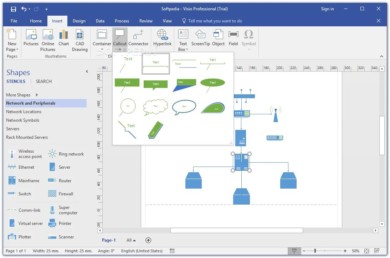Click the Save icon in title bar
This screenshot has height=258, width=390.
point(14,9)
